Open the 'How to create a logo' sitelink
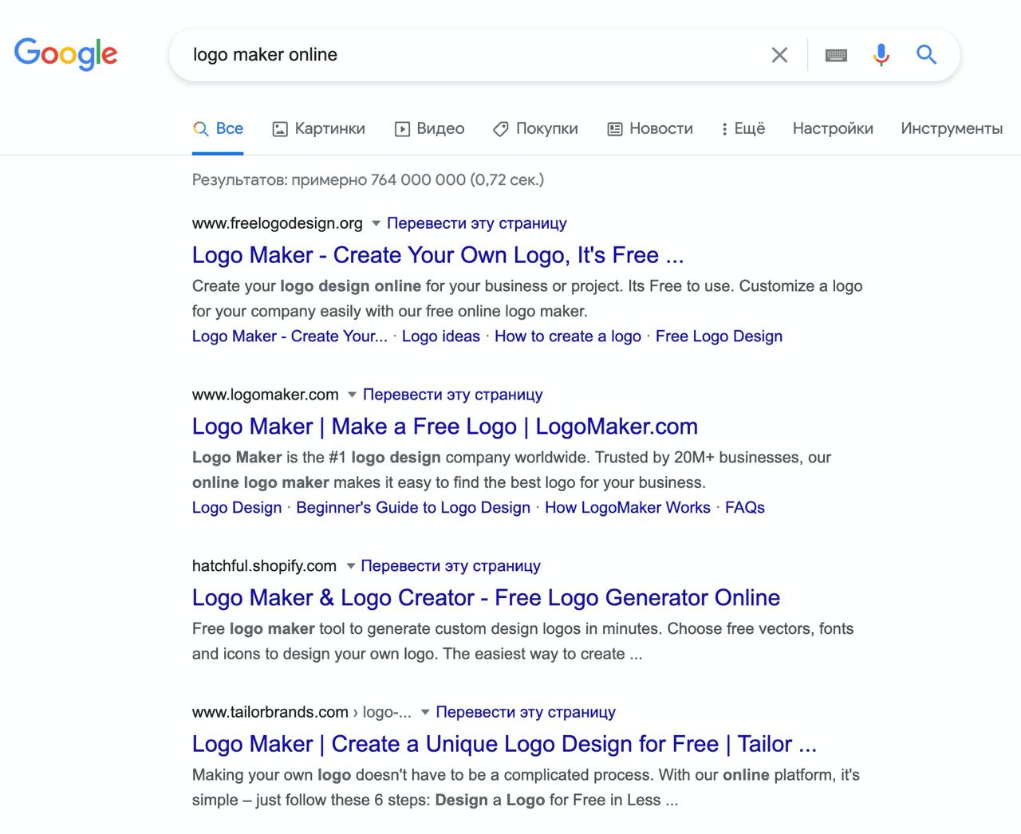 coord(568,336)
